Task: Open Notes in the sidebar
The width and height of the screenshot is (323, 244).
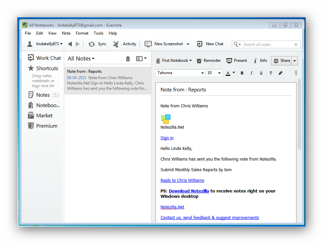Action: point(43,95)
